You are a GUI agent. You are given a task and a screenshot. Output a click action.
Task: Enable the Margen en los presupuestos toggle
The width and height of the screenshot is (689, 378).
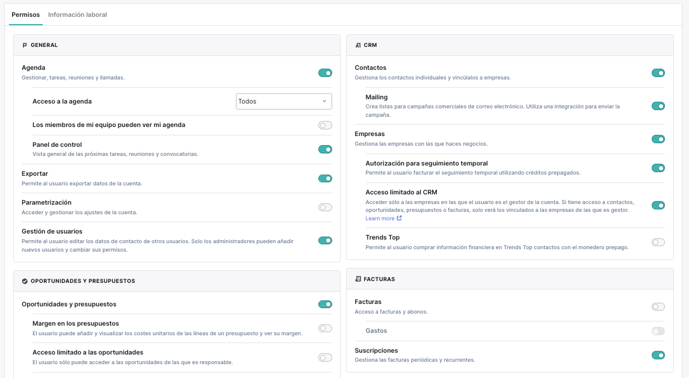click(325, 328)
